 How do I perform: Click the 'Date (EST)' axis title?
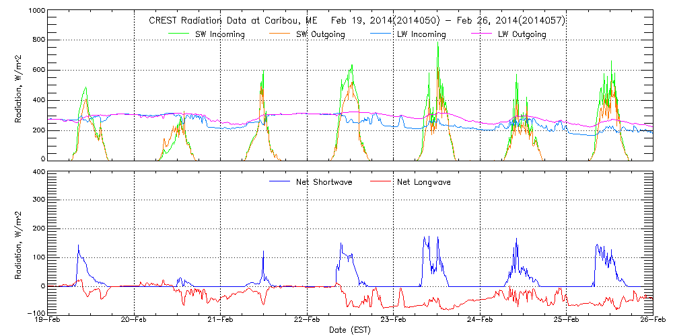tap(351, 330)
